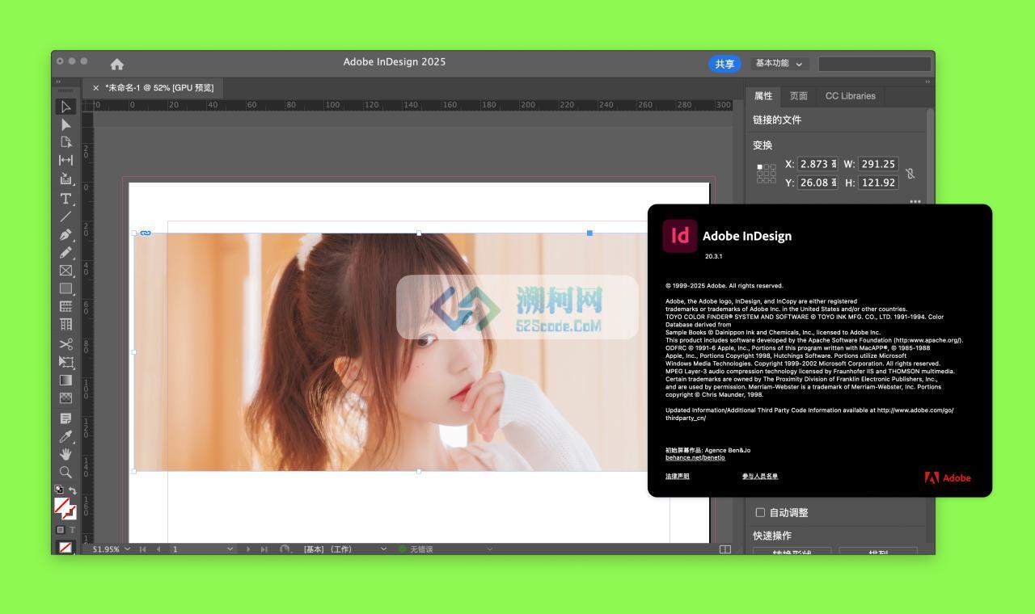Click the blue 共享 share button
This screenshot has width=1035, height=614.
click(x=724, y=64)
